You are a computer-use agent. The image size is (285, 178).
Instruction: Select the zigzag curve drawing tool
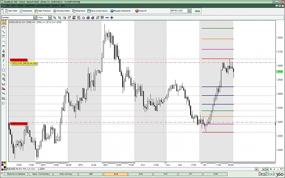(4, 60)
